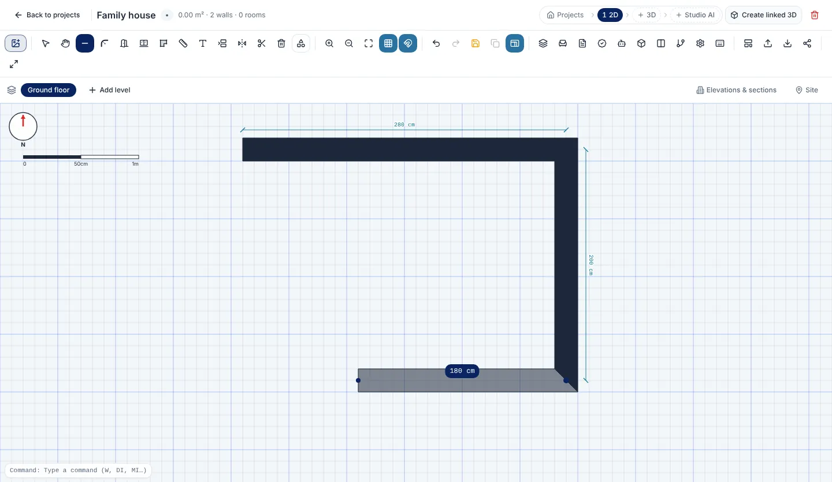Screen dimensions: 832x482
Task: Open the shapes tool
Action: click(301, 43)
